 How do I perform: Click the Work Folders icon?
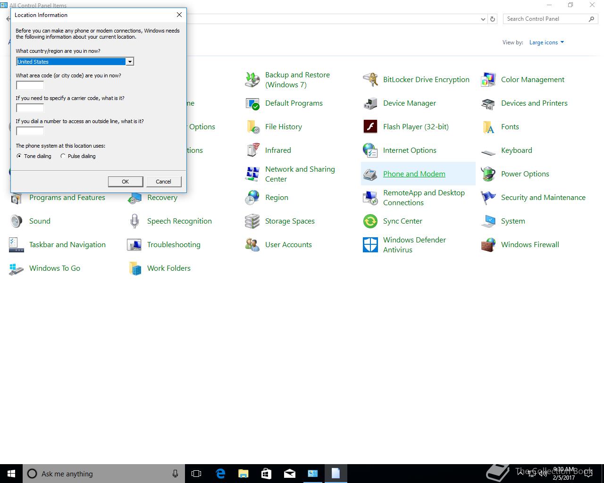pyautogui.click(x=134, y=268)
